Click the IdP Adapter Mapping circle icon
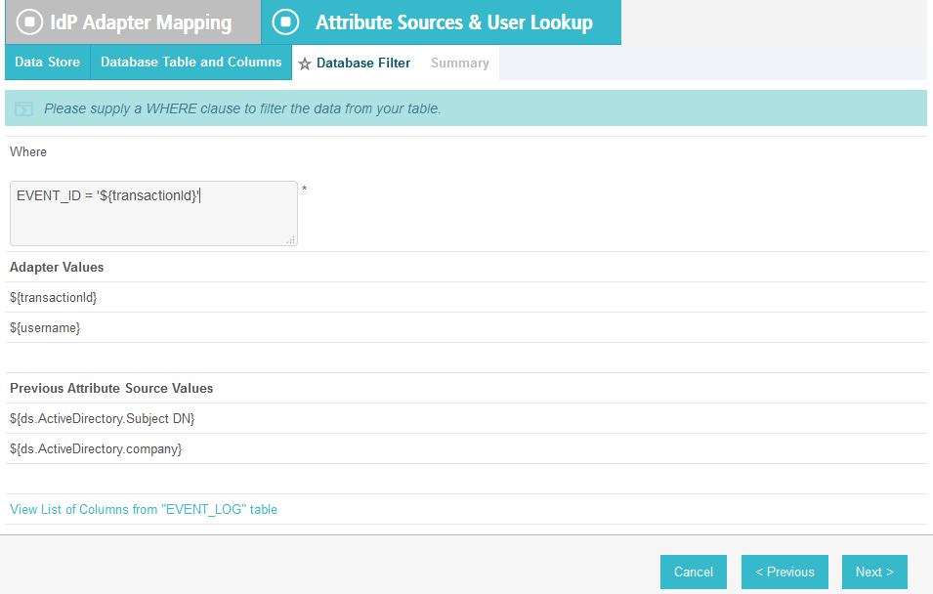The height and width of the screenshot is (594, 933). 29,22
